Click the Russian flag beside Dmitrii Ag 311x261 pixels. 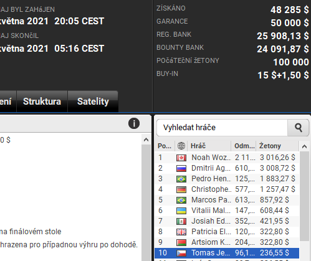pyautogui.click(x=181, y=168)
